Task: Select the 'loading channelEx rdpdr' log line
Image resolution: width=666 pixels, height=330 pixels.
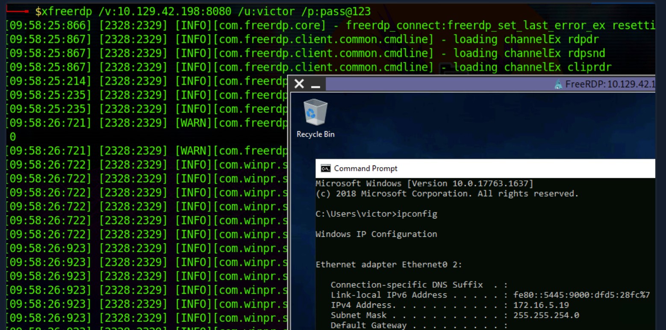Action: [302, 40]
